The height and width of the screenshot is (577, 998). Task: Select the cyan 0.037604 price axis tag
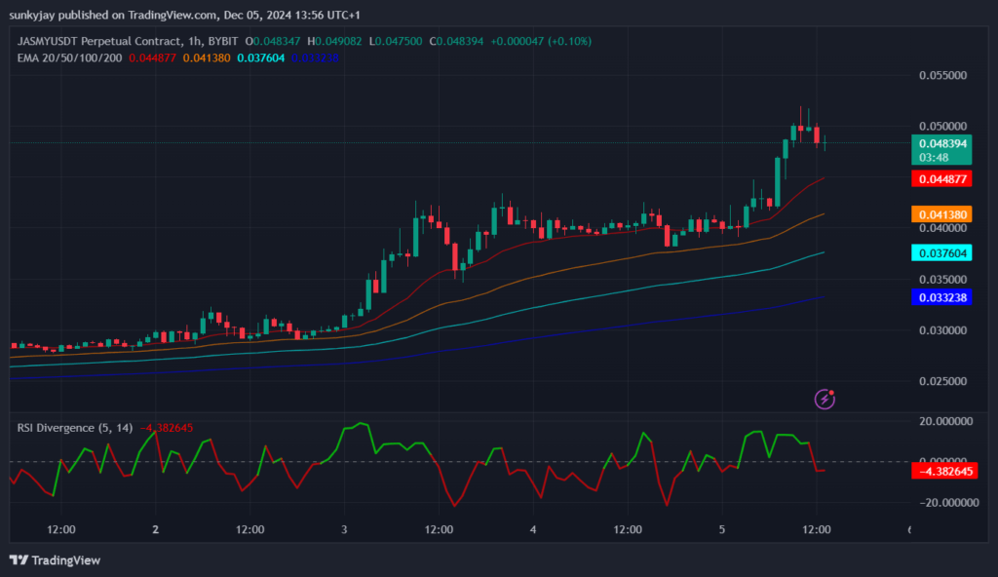click(942, 252)
